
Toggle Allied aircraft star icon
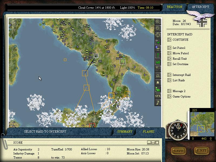158,49
